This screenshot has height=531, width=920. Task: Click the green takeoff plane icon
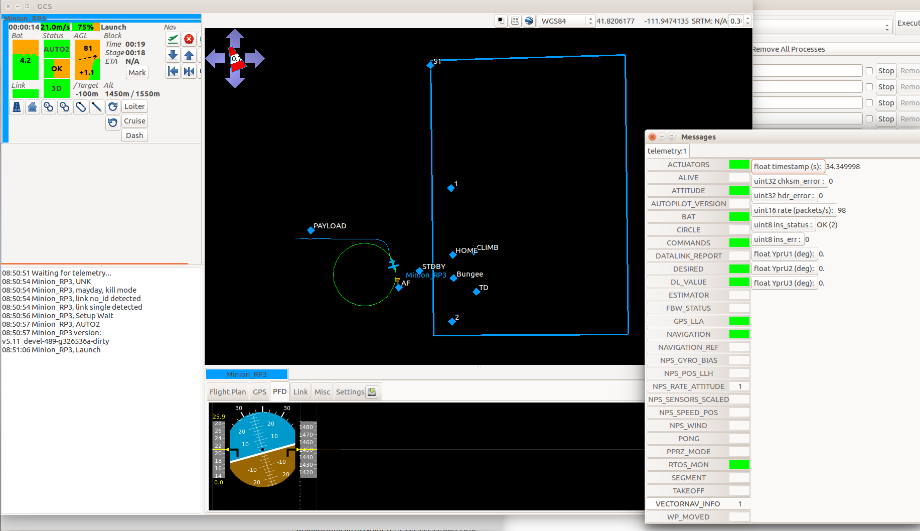[x=173, y=39]
